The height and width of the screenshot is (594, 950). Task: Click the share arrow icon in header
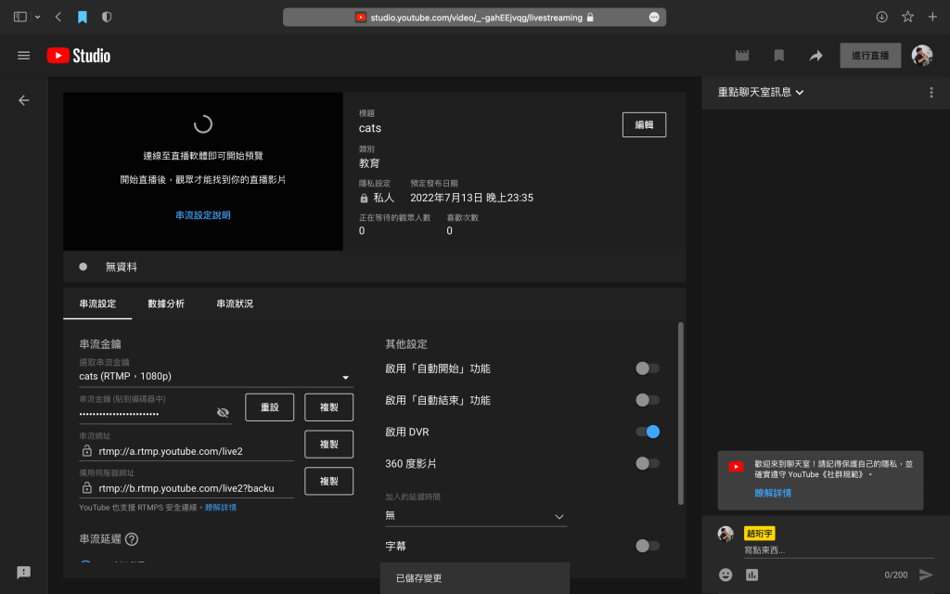click(x=815, y=56)
